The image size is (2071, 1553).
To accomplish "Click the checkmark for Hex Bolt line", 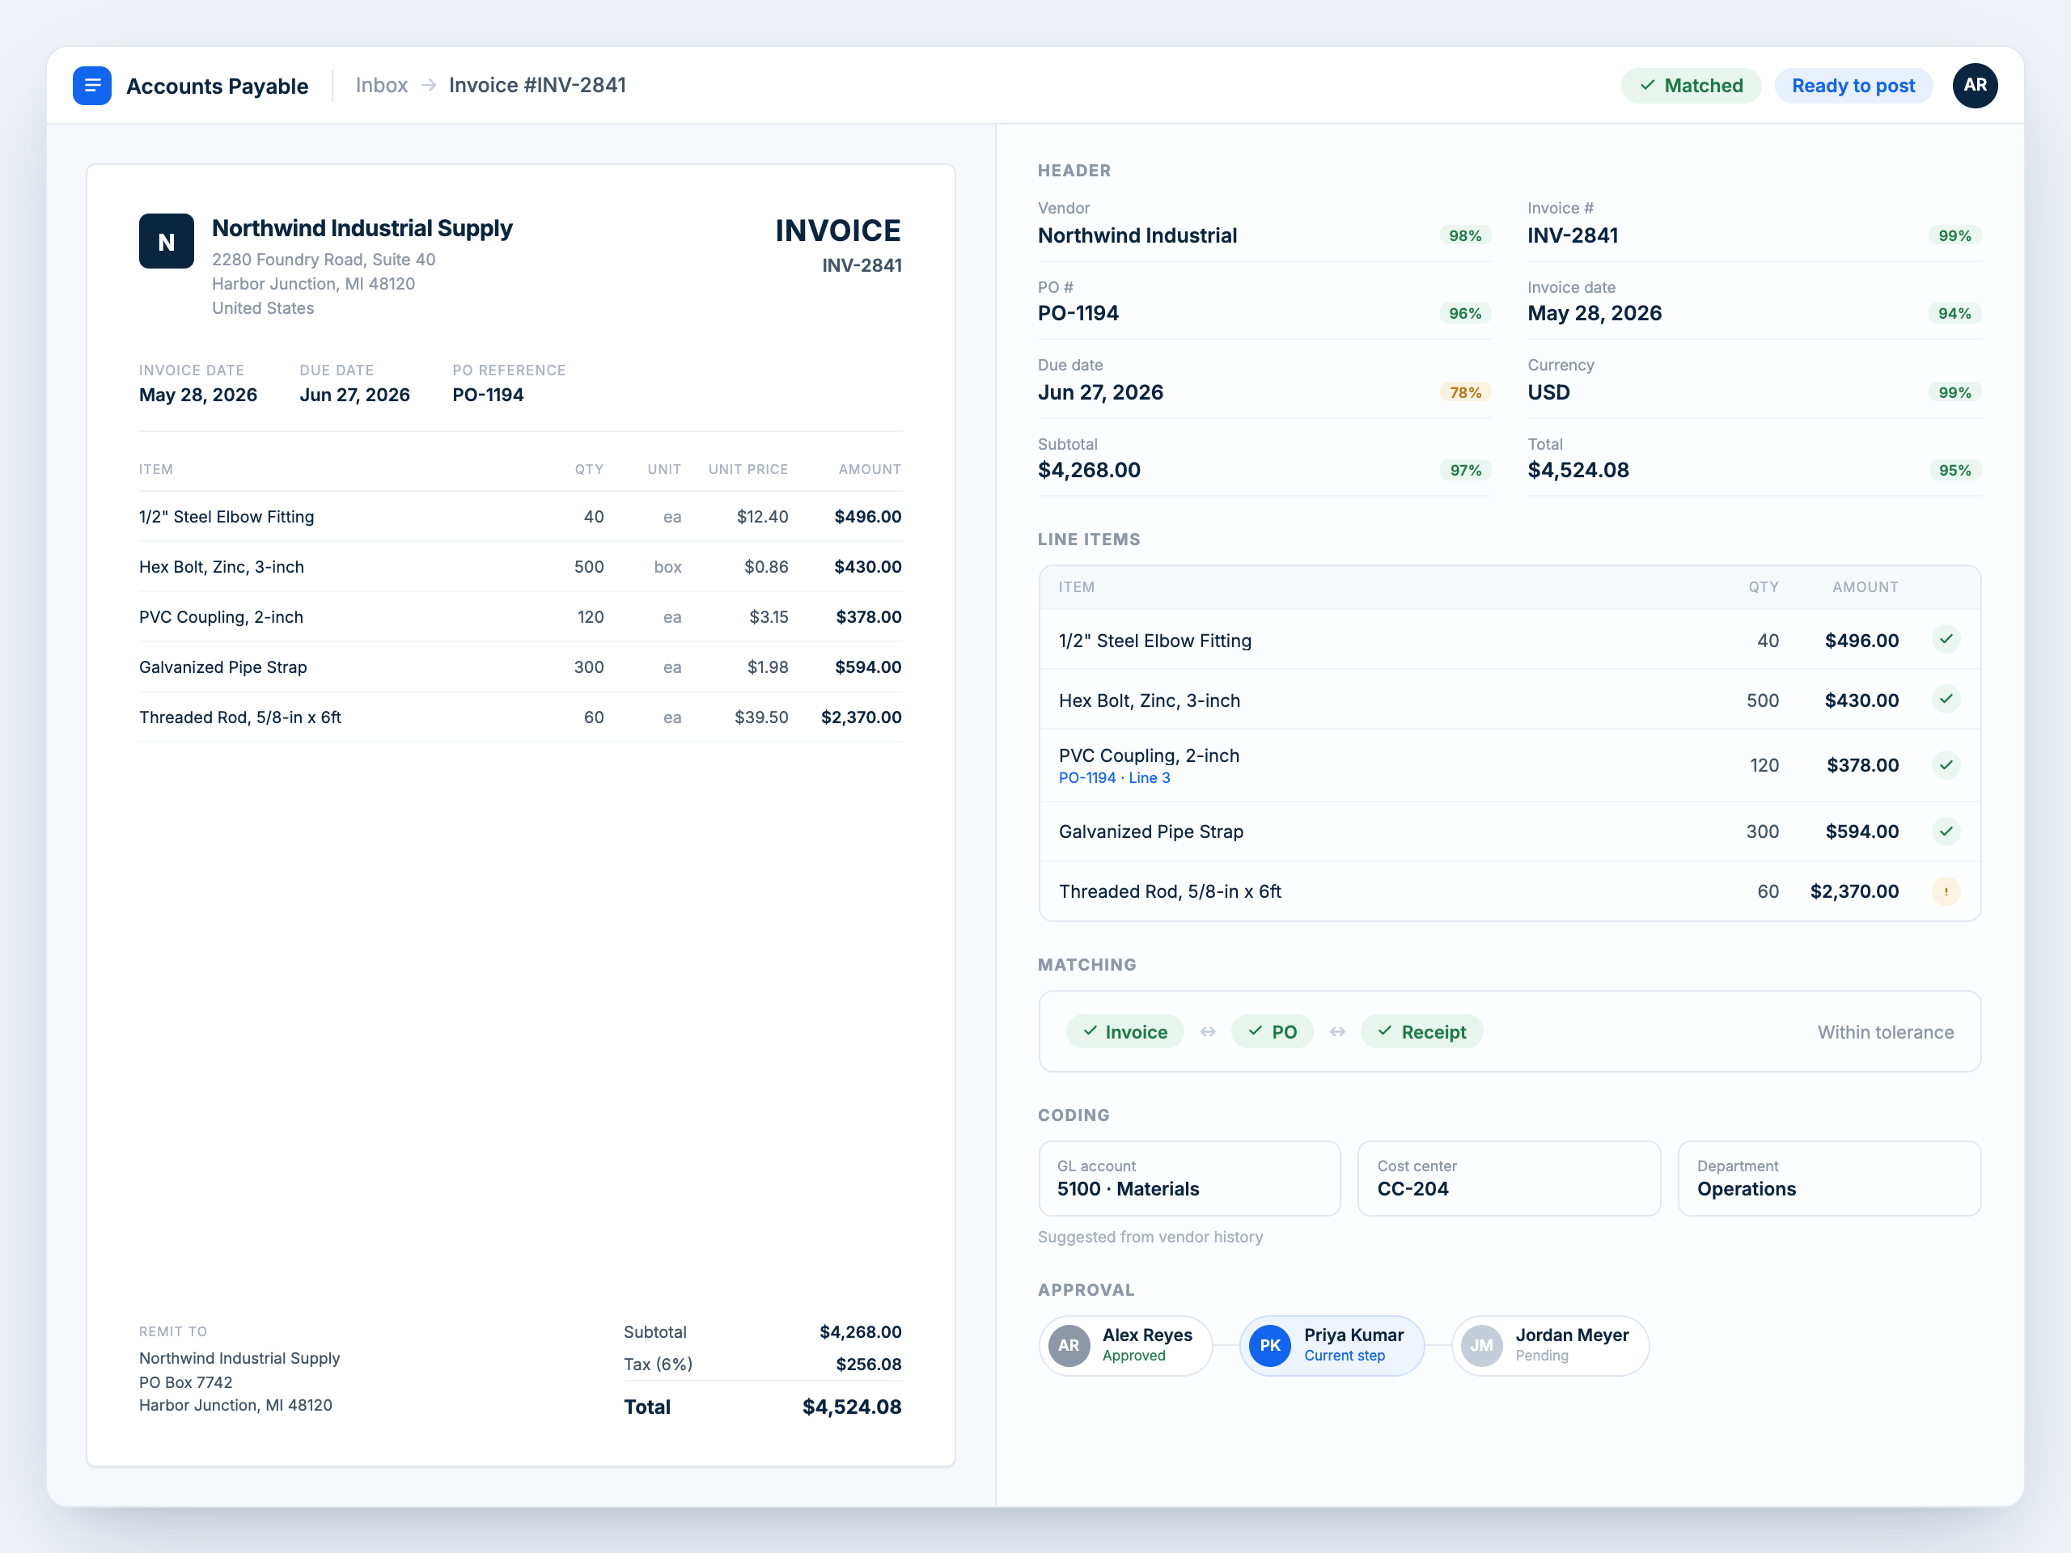I will pos(1946,700).
